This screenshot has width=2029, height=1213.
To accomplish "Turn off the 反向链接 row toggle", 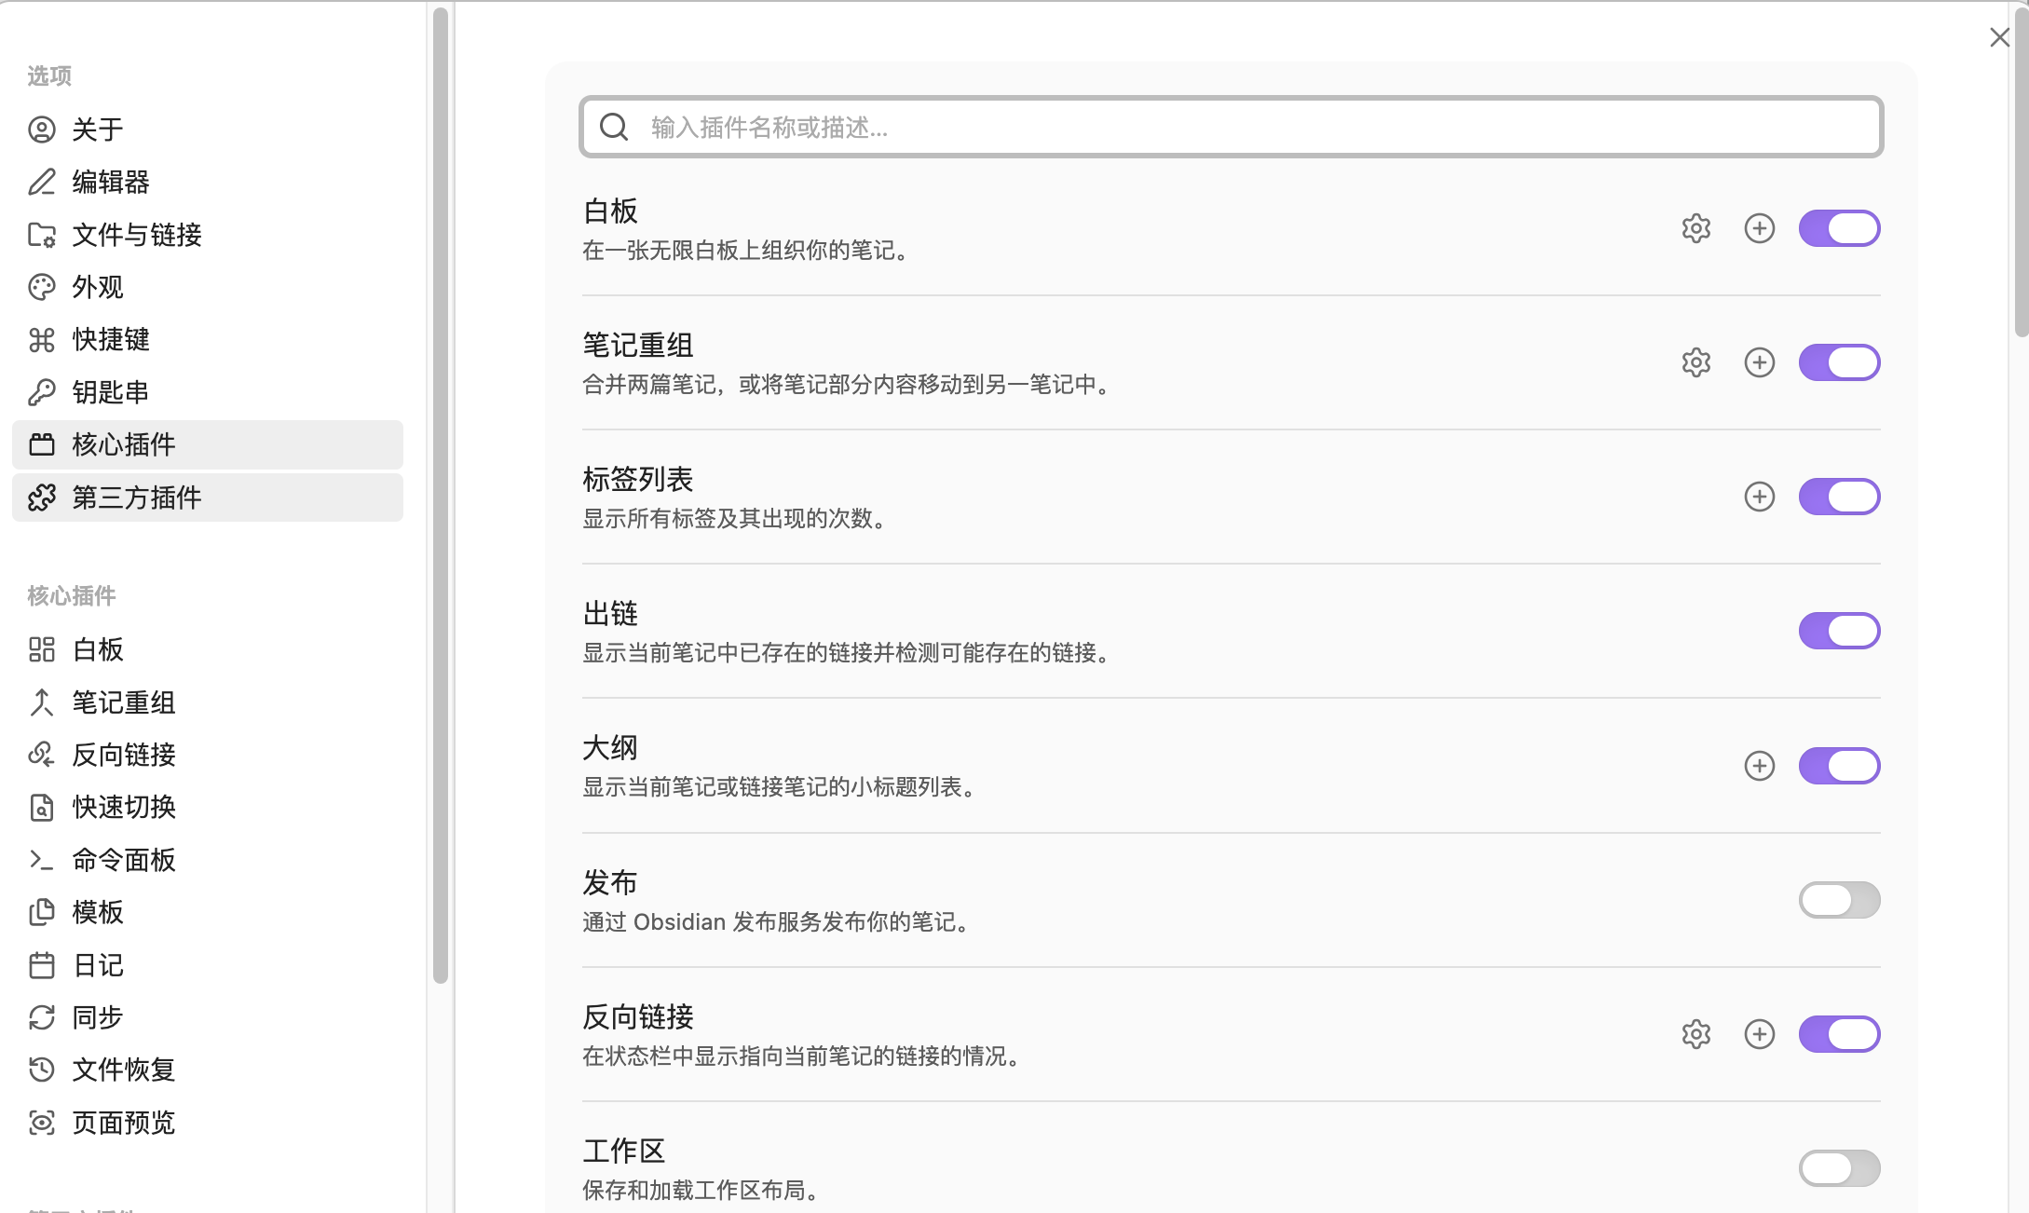I will [1839, 1034].
